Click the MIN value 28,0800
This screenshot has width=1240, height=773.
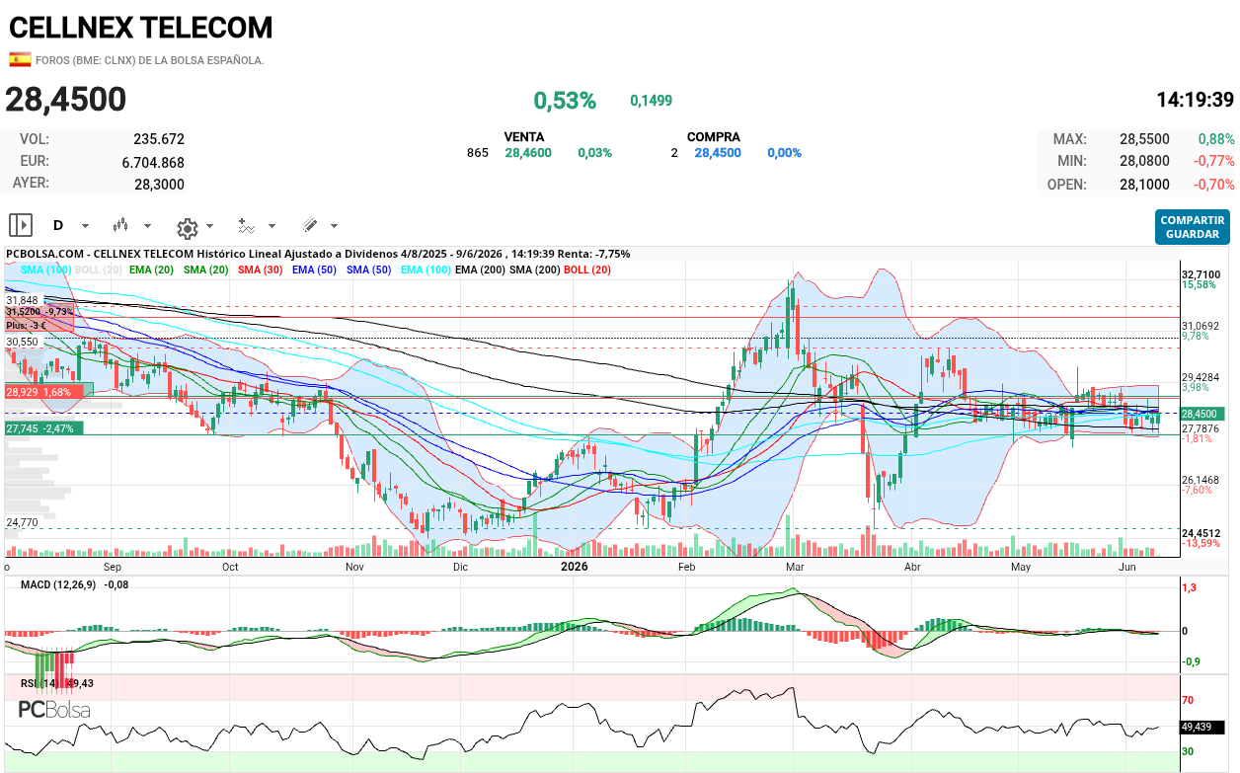point(1144,161)
